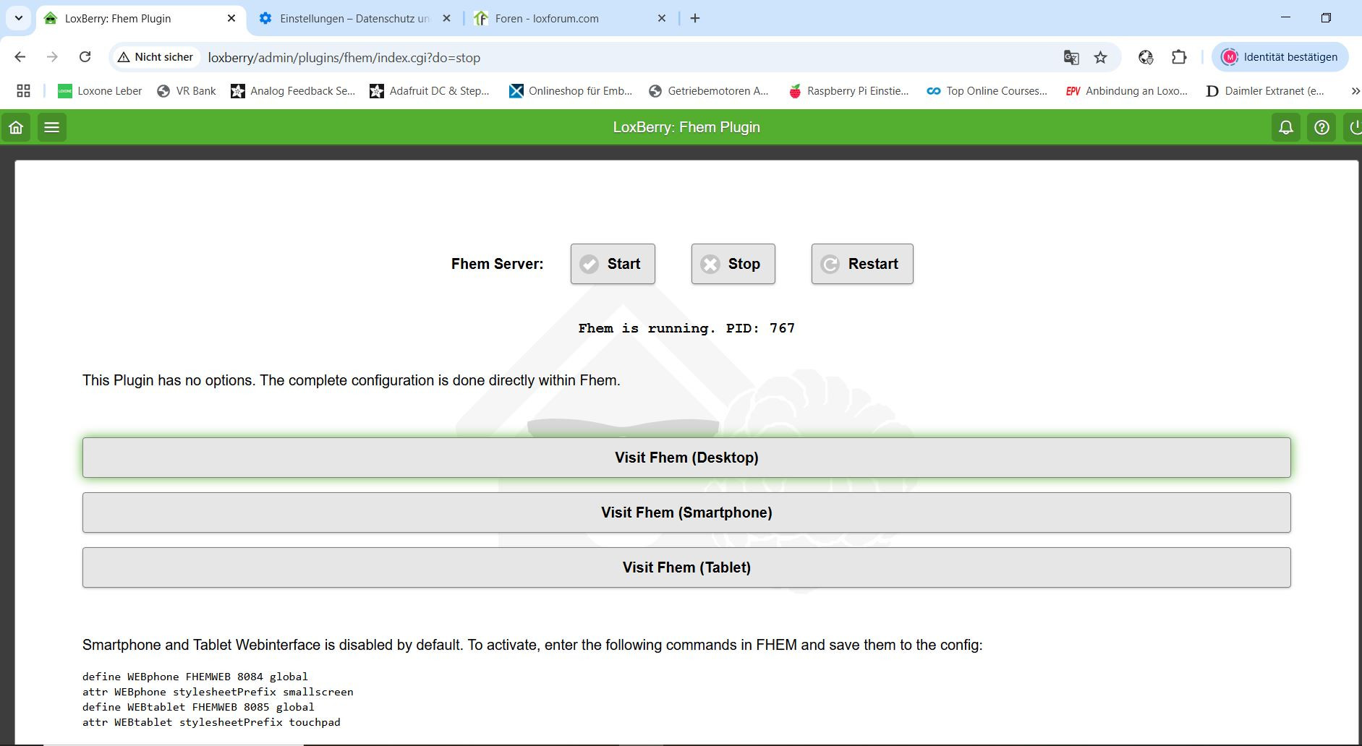Open LoxBerry notifications bell

pyautogui.click(x=1285, y=127)
